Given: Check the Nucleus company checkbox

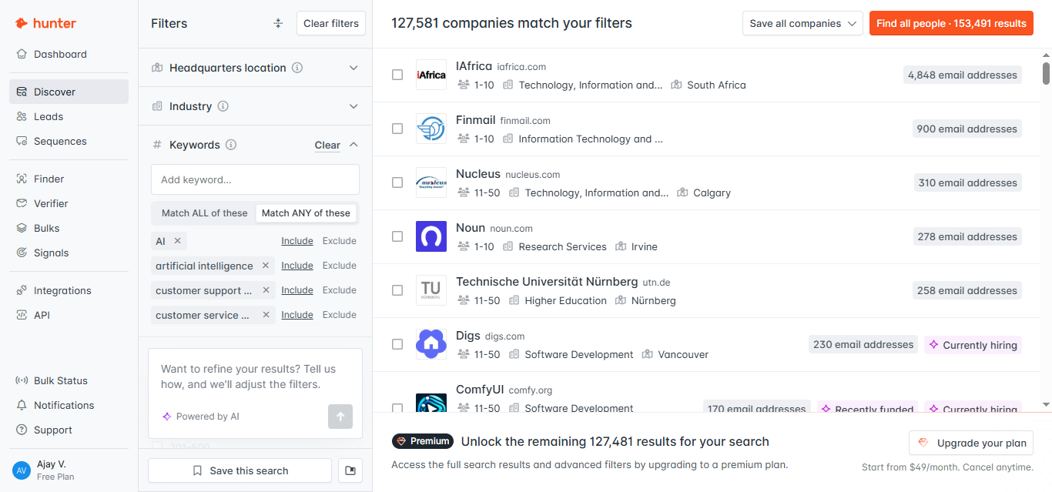Looking at the screenshot, I should click(x=397, y=182).
